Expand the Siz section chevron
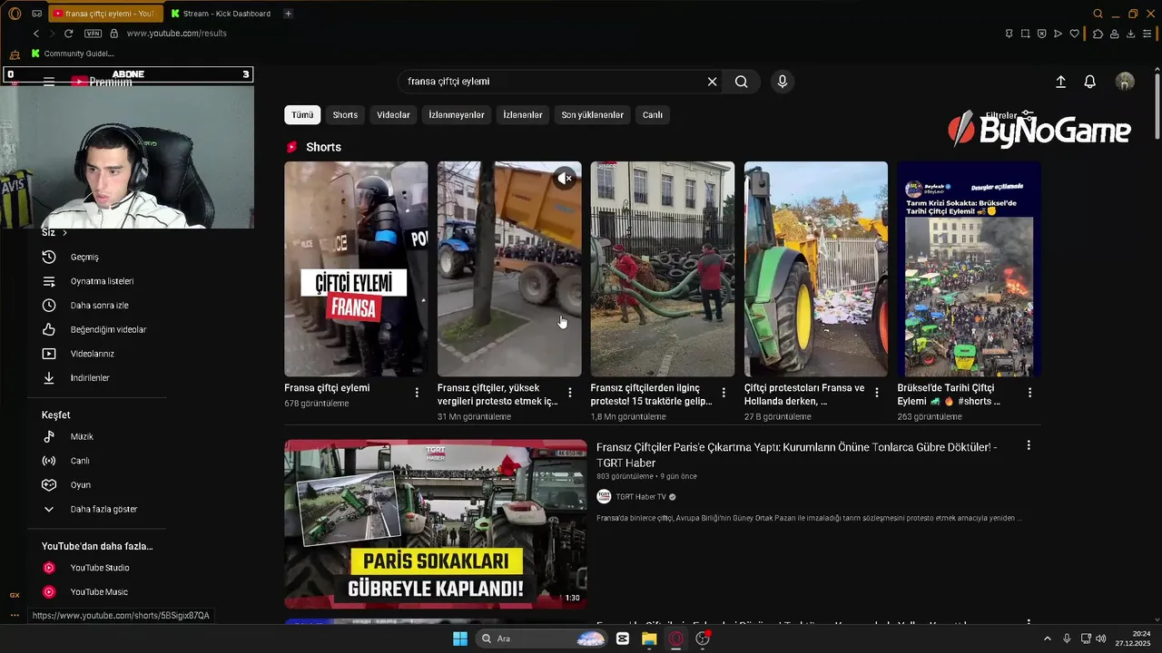The image size is (1162, 653). pos(64,233)
